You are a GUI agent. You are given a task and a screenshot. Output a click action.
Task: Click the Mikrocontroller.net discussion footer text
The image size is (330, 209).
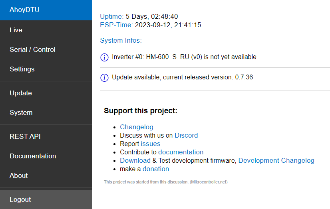tap(165, 182)
